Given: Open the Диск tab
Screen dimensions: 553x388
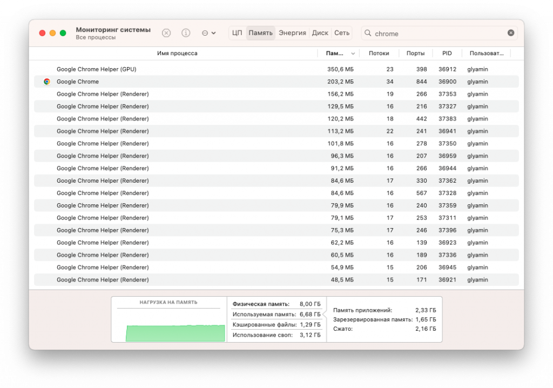Looking at the screenshot, I should tap(320, 33).
